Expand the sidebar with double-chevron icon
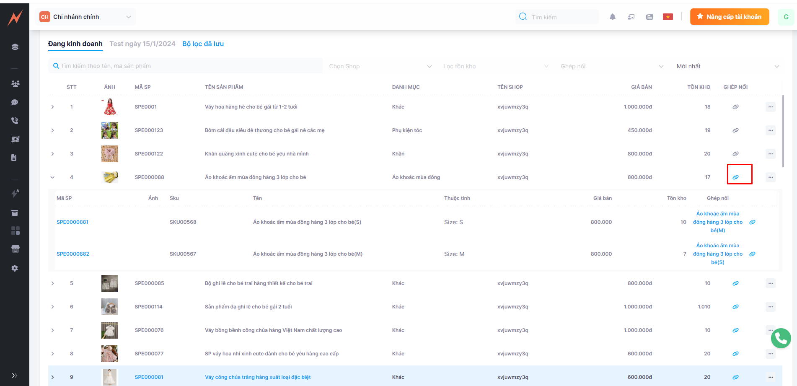This screenshot has width=797, height=386. tap(15, 376)
